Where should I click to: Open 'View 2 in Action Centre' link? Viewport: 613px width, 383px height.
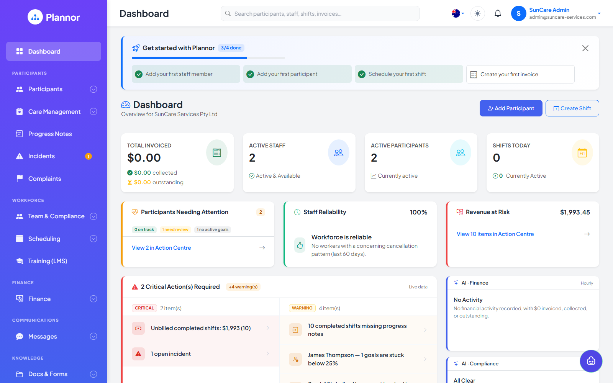[x=161, y=248]
